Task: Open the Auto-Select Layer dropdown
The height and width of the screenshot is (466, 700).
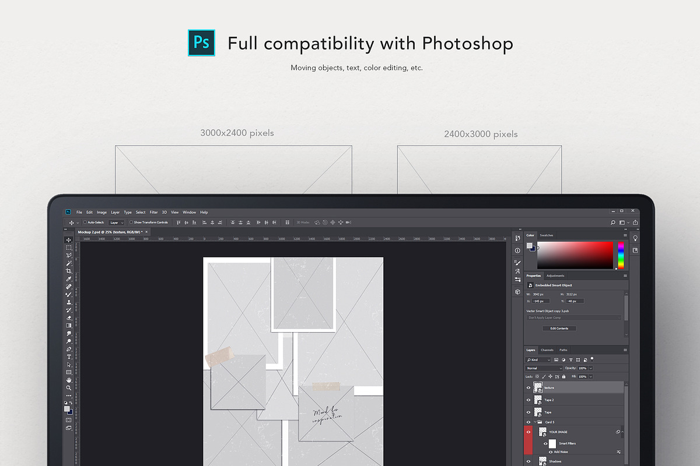Action: [x=117, y=222]
